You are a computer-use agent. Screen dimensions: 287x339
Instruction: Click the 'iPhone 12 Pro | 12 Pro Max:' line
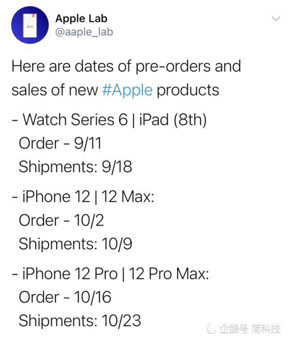[111, 274]
